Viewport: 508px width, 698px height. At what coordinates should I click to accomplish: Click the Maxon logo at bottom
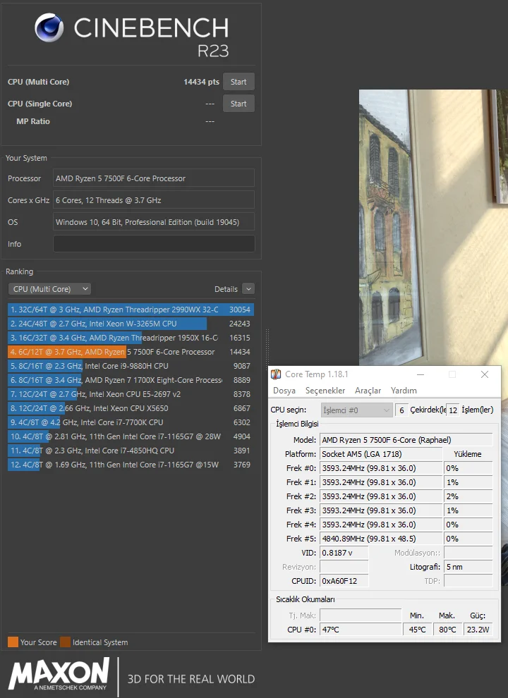click(59, 675)
